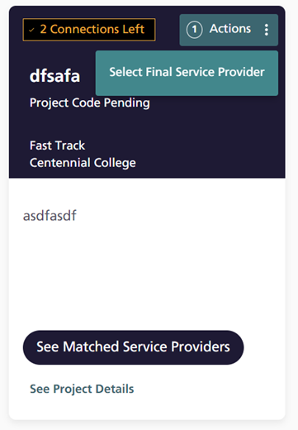
Task: Open See Matched Service Providers
Action: tap(133, 347)
